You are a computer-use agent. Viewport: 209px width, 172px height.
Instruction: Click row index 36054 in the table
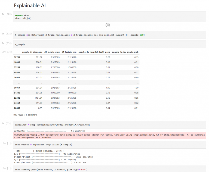[x=17, y=88]
